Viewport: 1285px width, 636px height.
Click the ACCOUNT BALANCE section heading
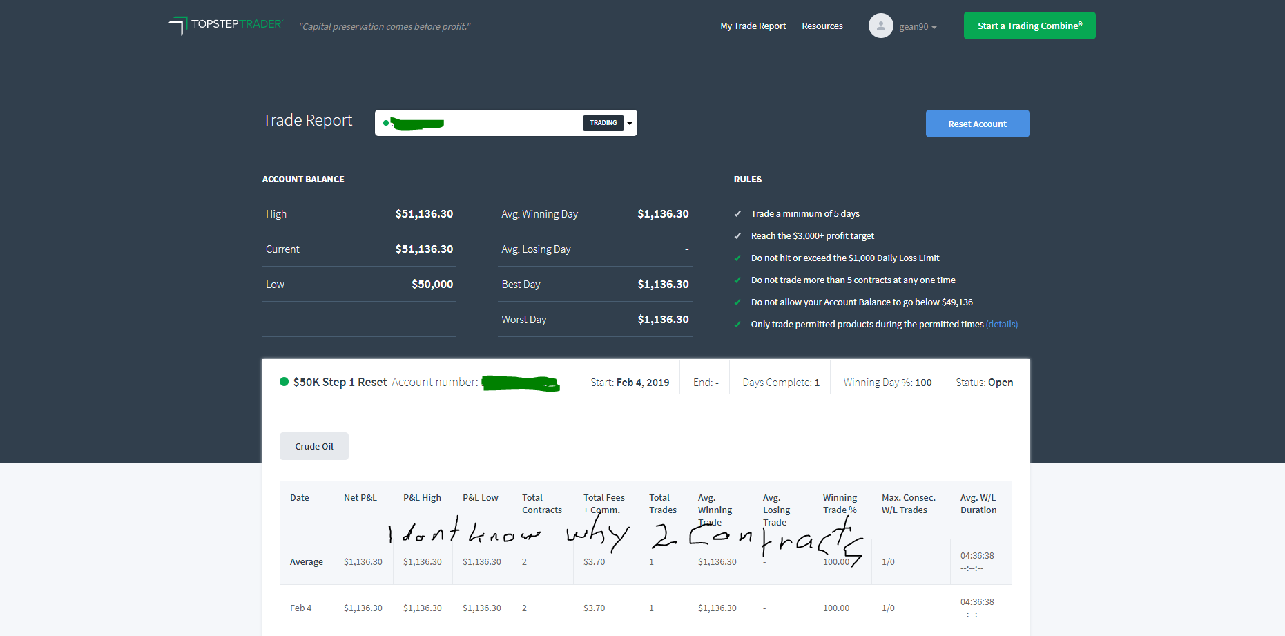pyautogui.click(x=303, y=180)
